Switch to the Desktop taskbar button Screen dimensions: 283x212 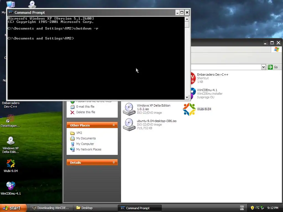point(96,208)
